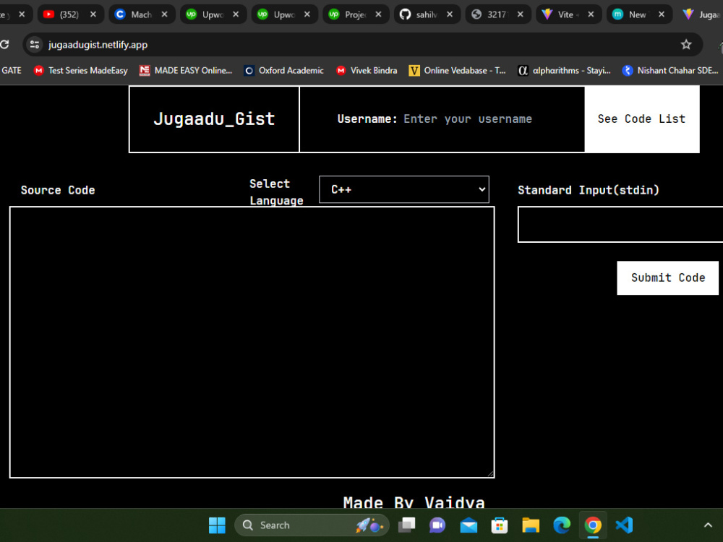723x542 pixels.
Task: Open Test Series MadeEasy bookmark
Action: (x=81, y=71)
